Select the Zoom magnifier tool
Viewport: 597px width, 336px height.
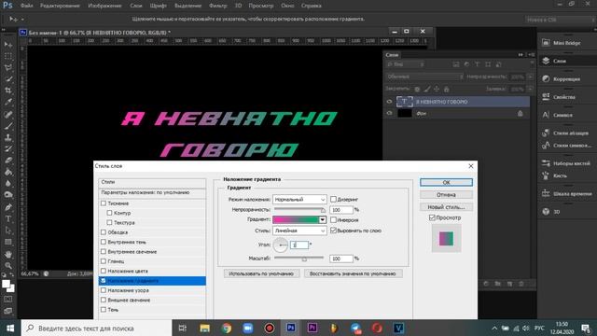coord(8,265)
